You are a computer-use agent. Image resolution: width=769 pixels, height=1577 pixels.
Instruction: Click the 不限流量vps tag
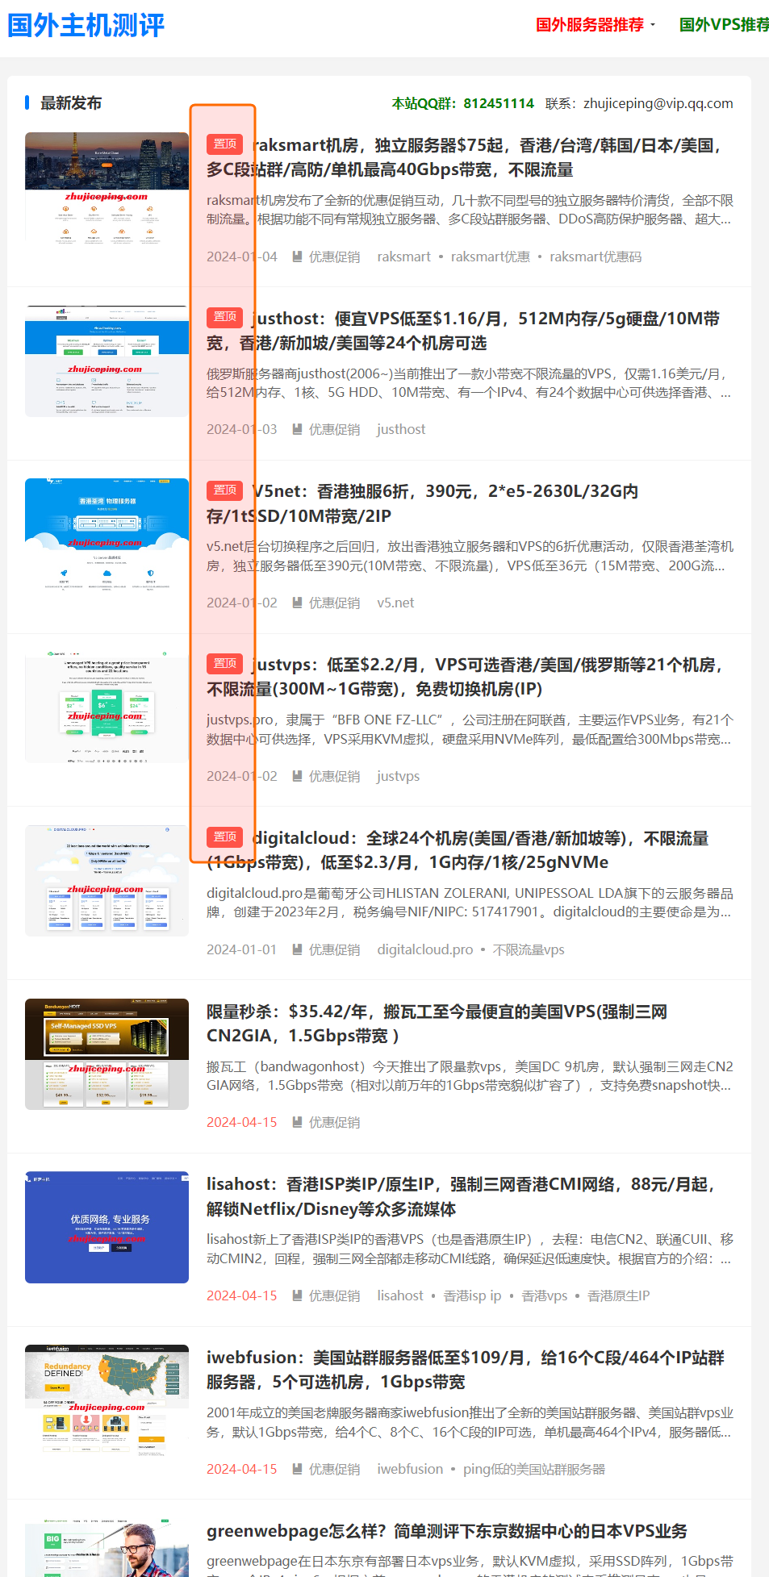coord(529,949)
